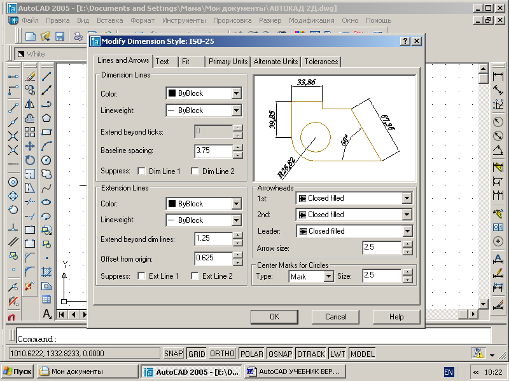Switch to Мои документы taskbar window
The image size is (509, 381).
[87, 371]
